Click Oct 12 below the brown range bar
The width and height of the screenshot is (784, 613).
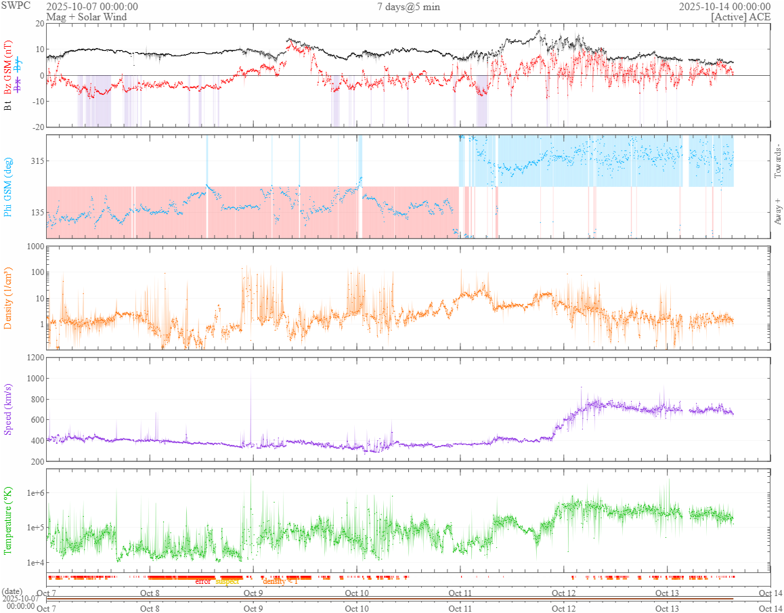tap(564, 608)
